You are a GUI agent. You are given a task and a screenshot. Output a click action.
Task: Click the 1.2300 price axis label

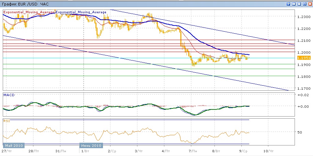(x=303, y=17)
